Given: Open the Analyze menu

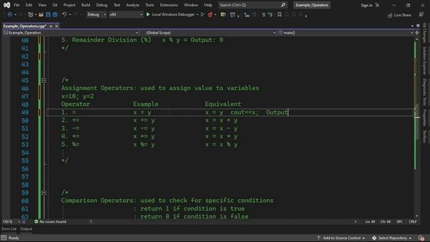Looking at the screenshot, I should pyautogui.click(x=132, y=5).
